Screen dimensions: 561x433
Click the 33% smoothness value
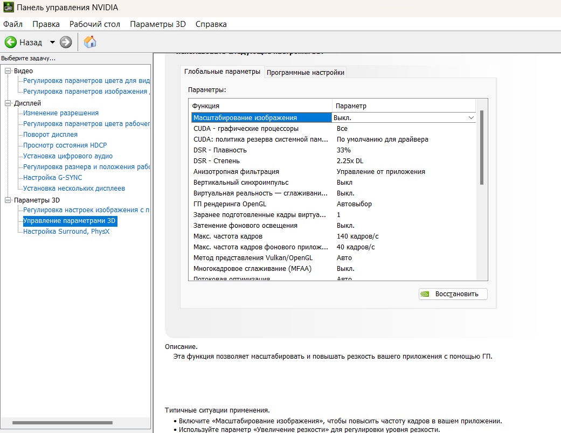pyautogui.click(x=343, y=150)
